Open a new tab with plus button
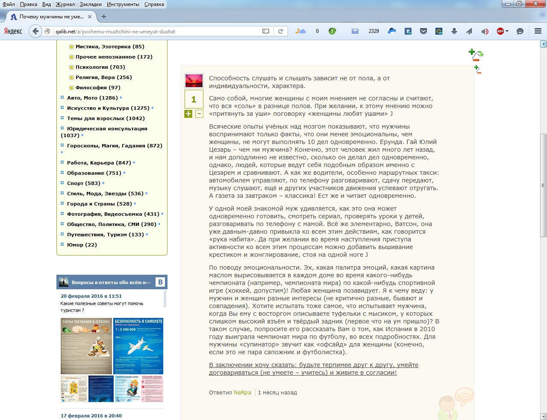Image resolution: width=547 pixels, height=420 pixels. (x=104, y=17)
